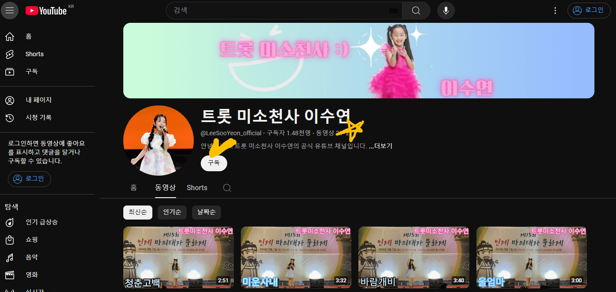Select the 날짜순 sort filter

coord(206,212)
